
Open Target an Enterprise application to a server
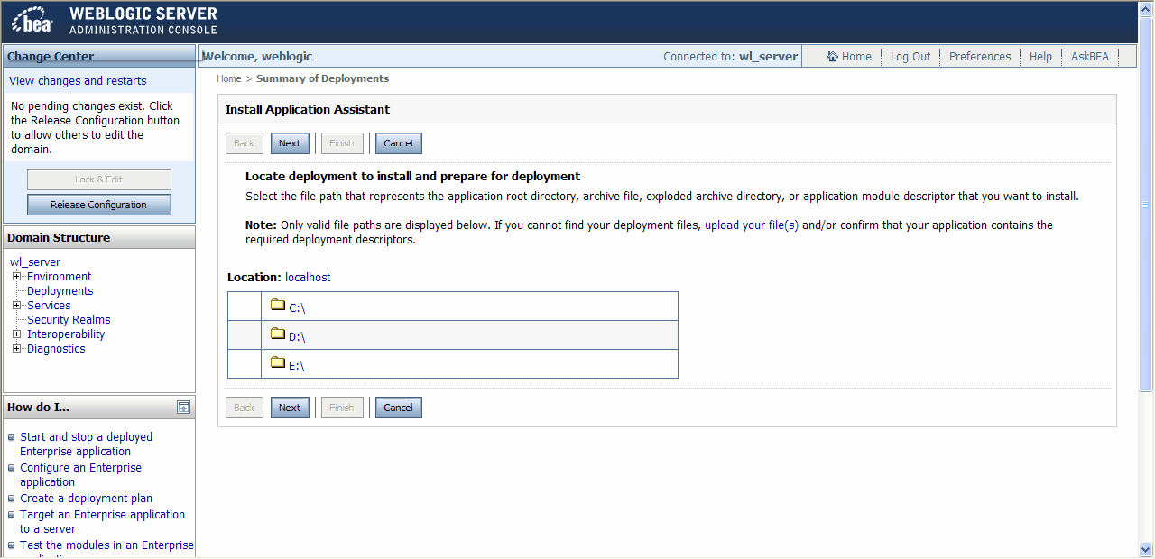pyautogui.click(x=102, y=522)
